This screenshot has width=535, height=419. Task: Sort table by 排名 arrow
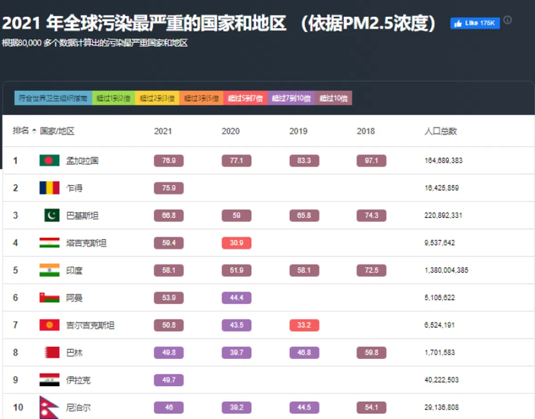tap(34, 131)
